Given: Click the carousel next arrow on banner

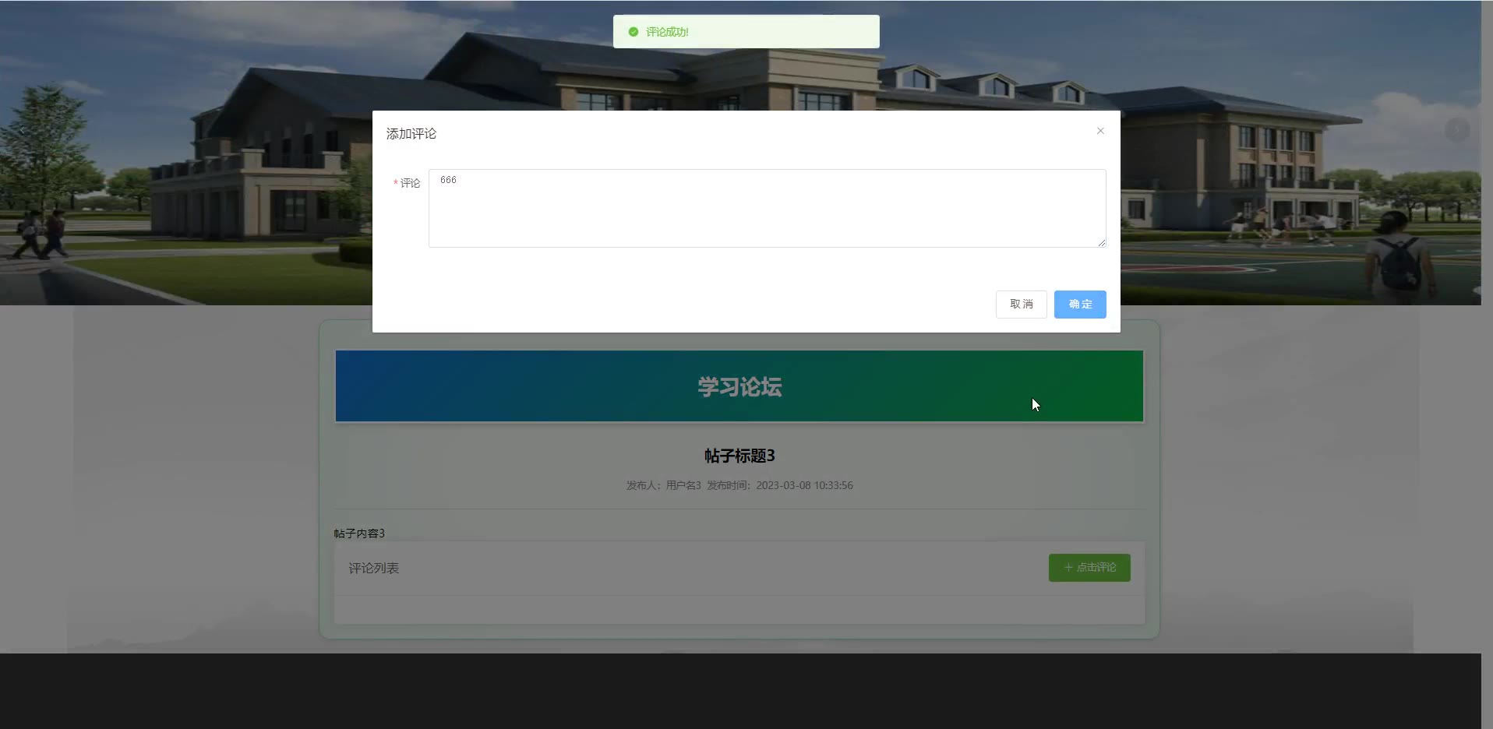Looking at the screenshot, I should point(1457,129).
